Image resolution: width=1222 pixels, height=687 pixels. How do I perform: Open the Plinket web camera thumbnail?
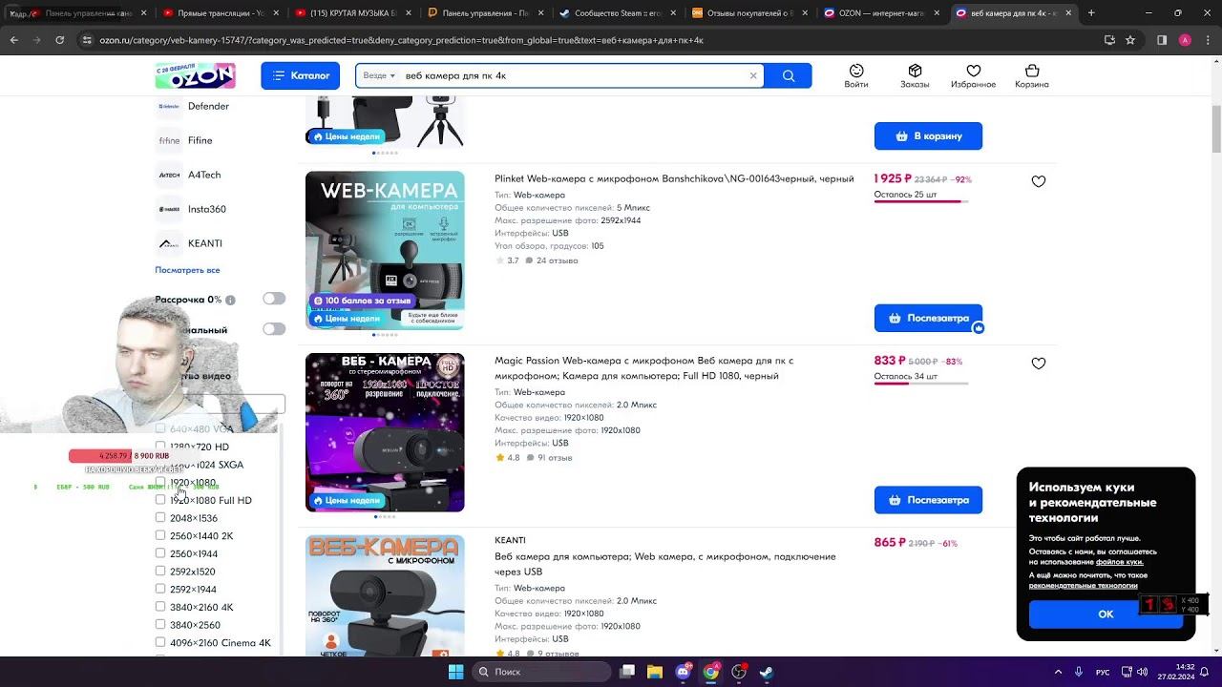(x=385, y=250)
